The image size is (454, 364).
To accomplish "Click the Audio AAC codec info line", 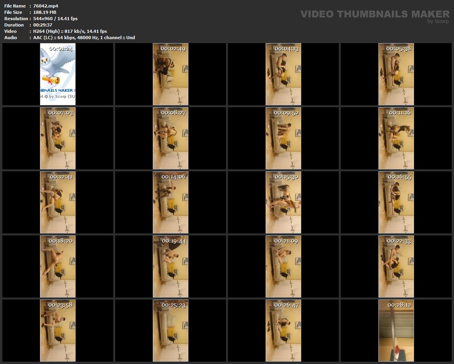I will coord(84,38).
